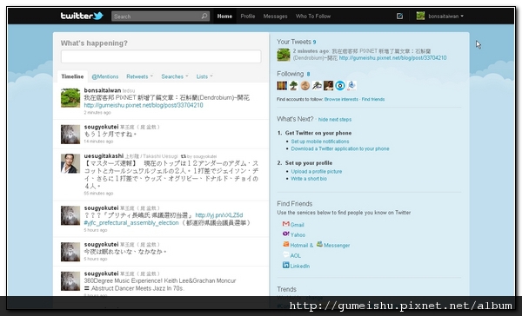The width and height of the screenshot is (522, 316).
Task: Open the compose new tweet icon
Action: (399, 16)
